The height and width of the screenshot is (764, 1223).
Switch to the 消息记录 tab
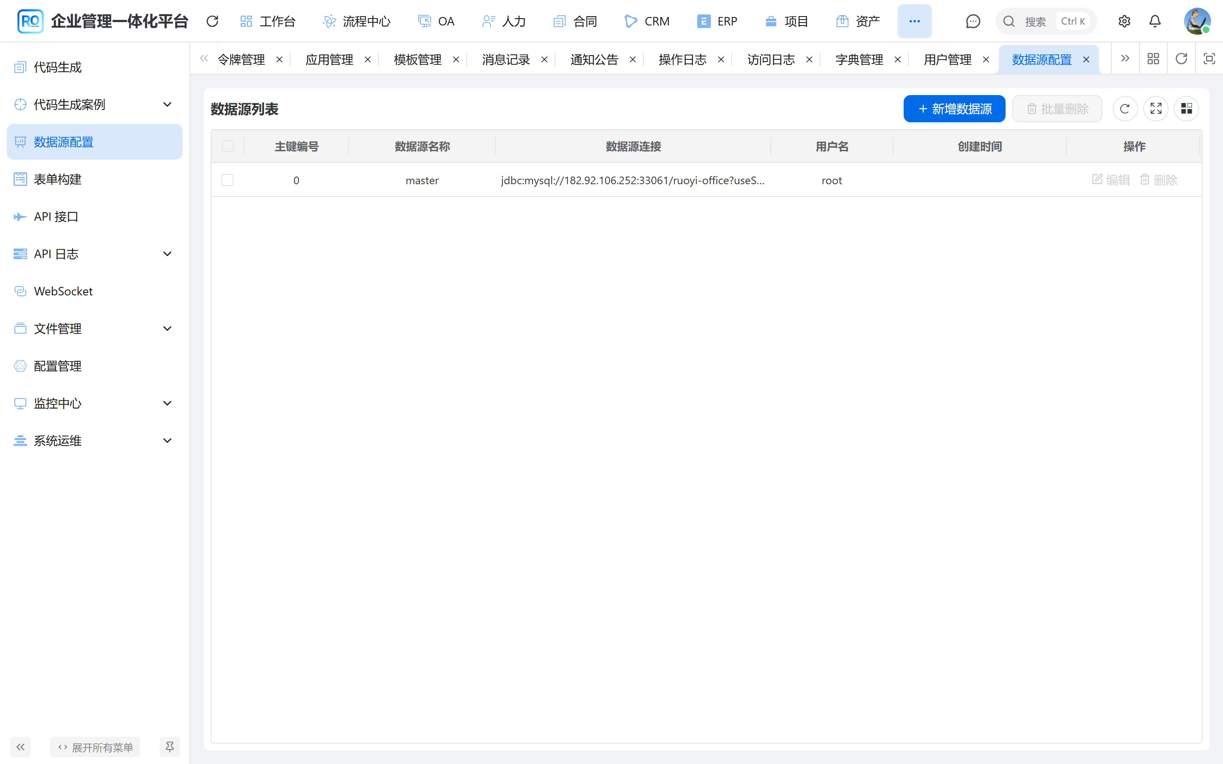(506, 59)
